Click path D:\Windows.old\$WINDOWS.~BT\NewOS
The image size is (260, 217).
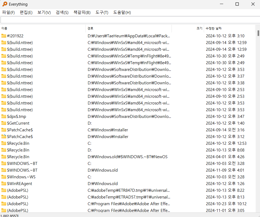tap(127, 157)
